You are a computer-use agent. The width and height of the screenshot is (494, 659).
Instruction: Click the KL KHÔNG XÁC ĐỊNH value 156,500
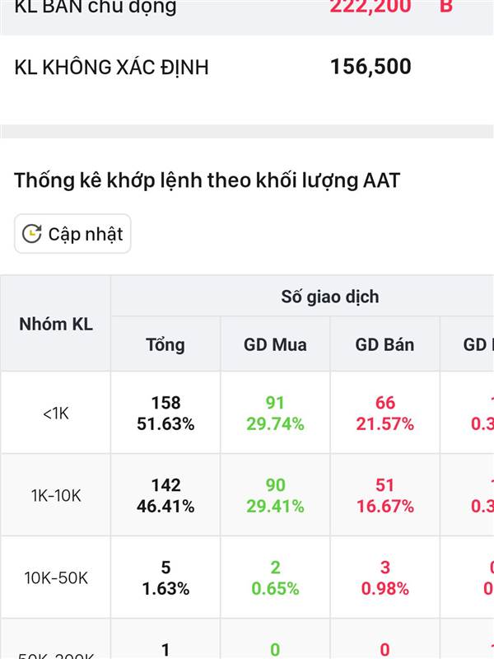click(370, 67)
